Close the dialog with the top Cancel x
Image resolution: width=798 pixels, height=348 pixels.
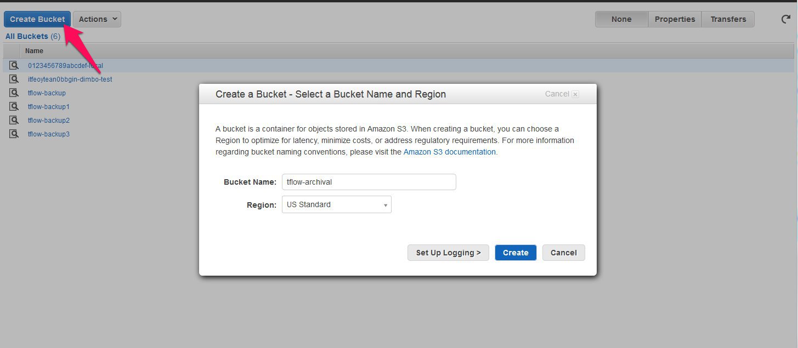[x=562, y=94]
